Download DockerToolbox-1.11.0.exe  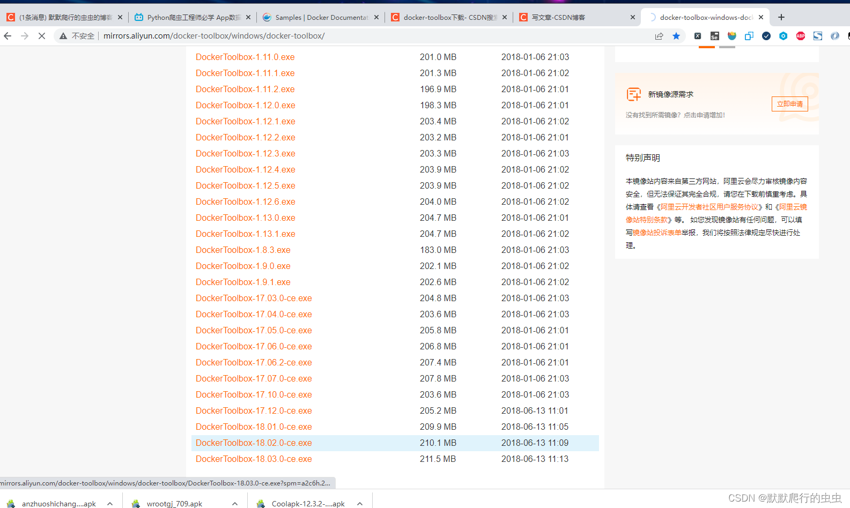click(x=245, y=57)
